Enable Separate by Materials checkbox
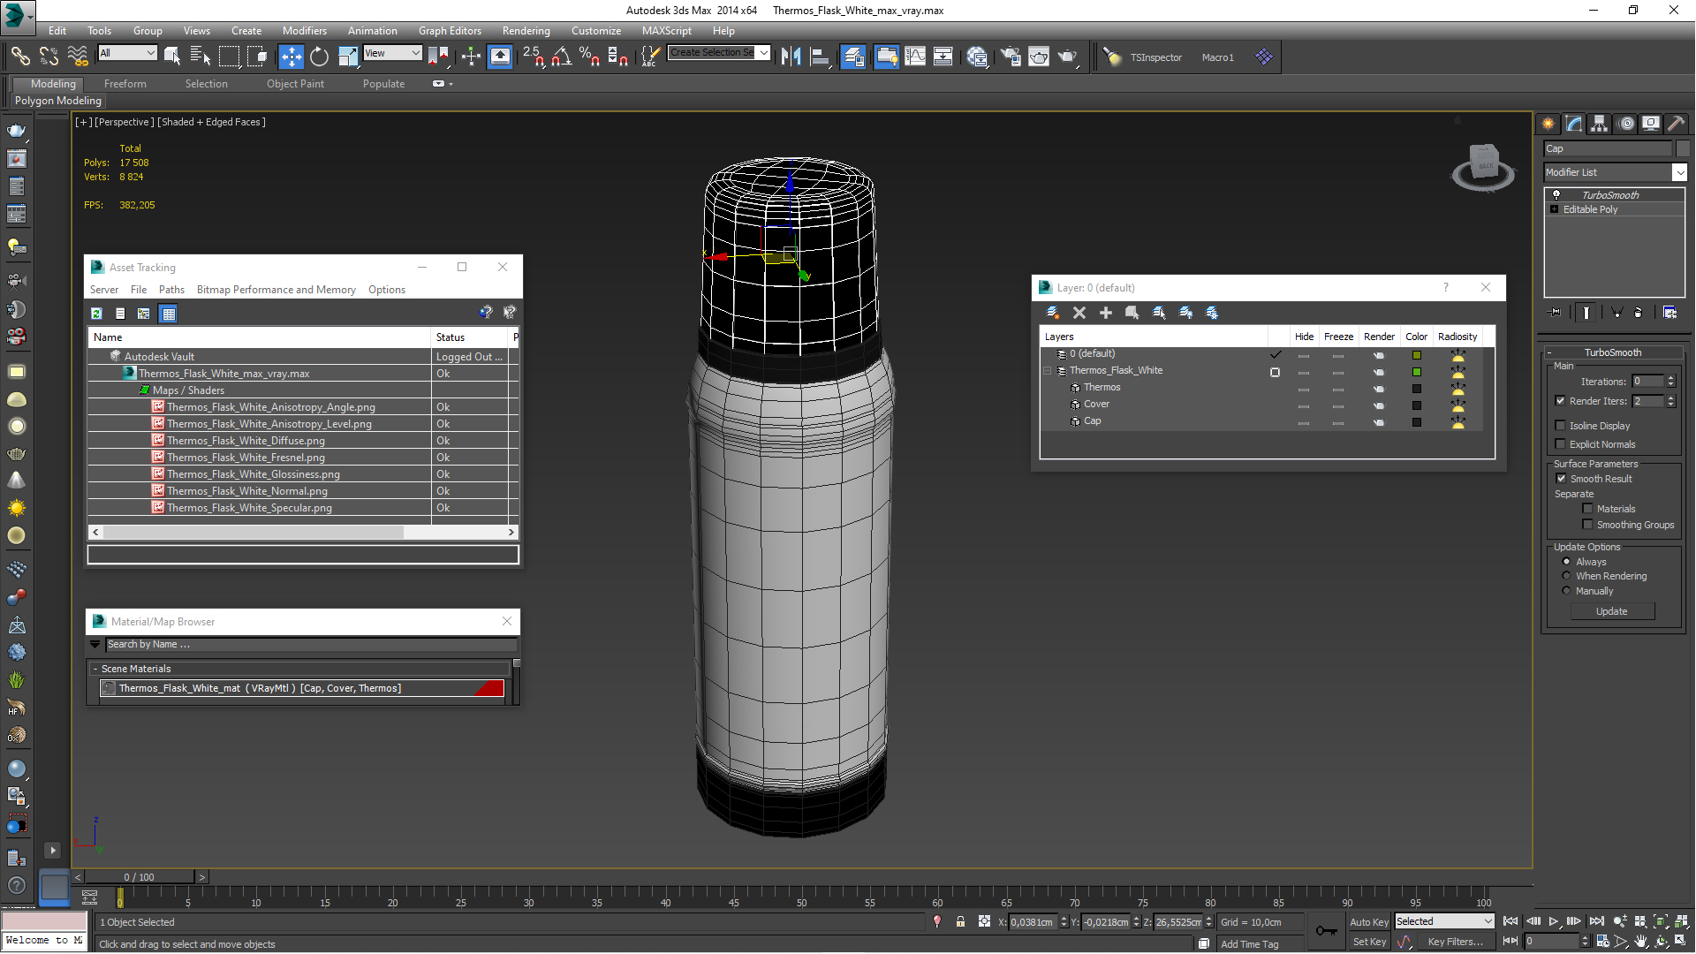 [x=1587, y=509]
